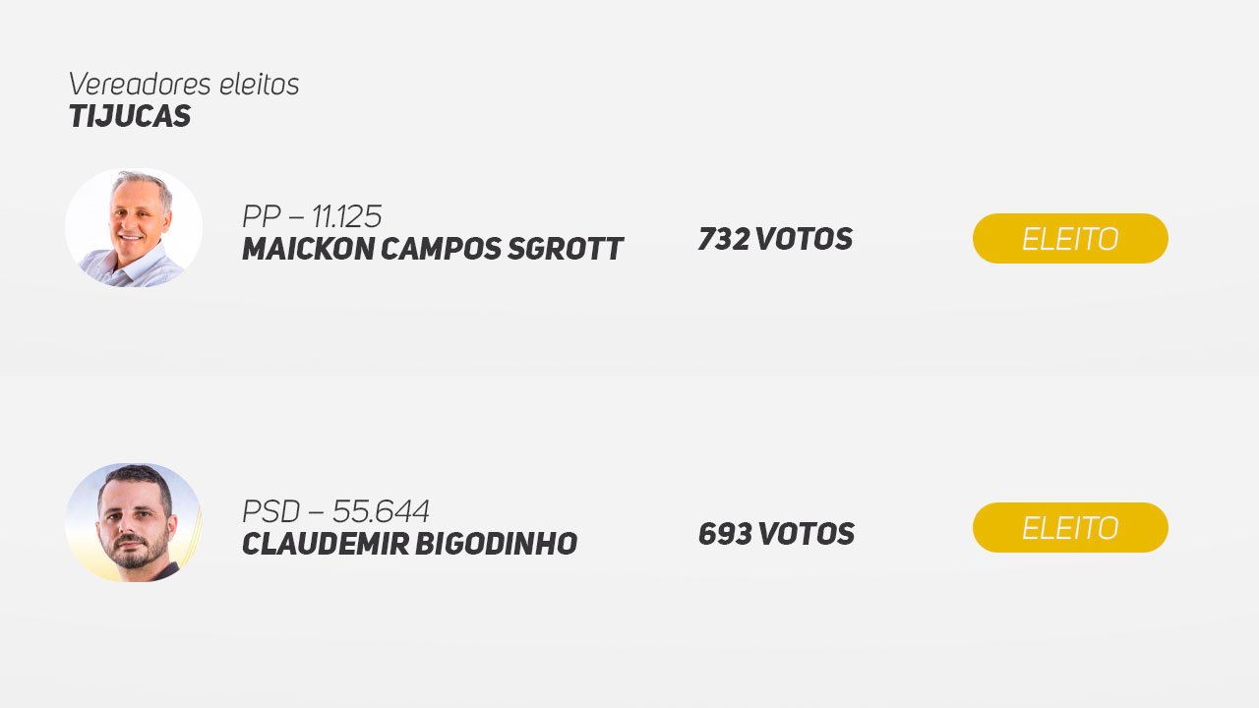
Task: Click the number 693 in the vote count
Action: 726,534
